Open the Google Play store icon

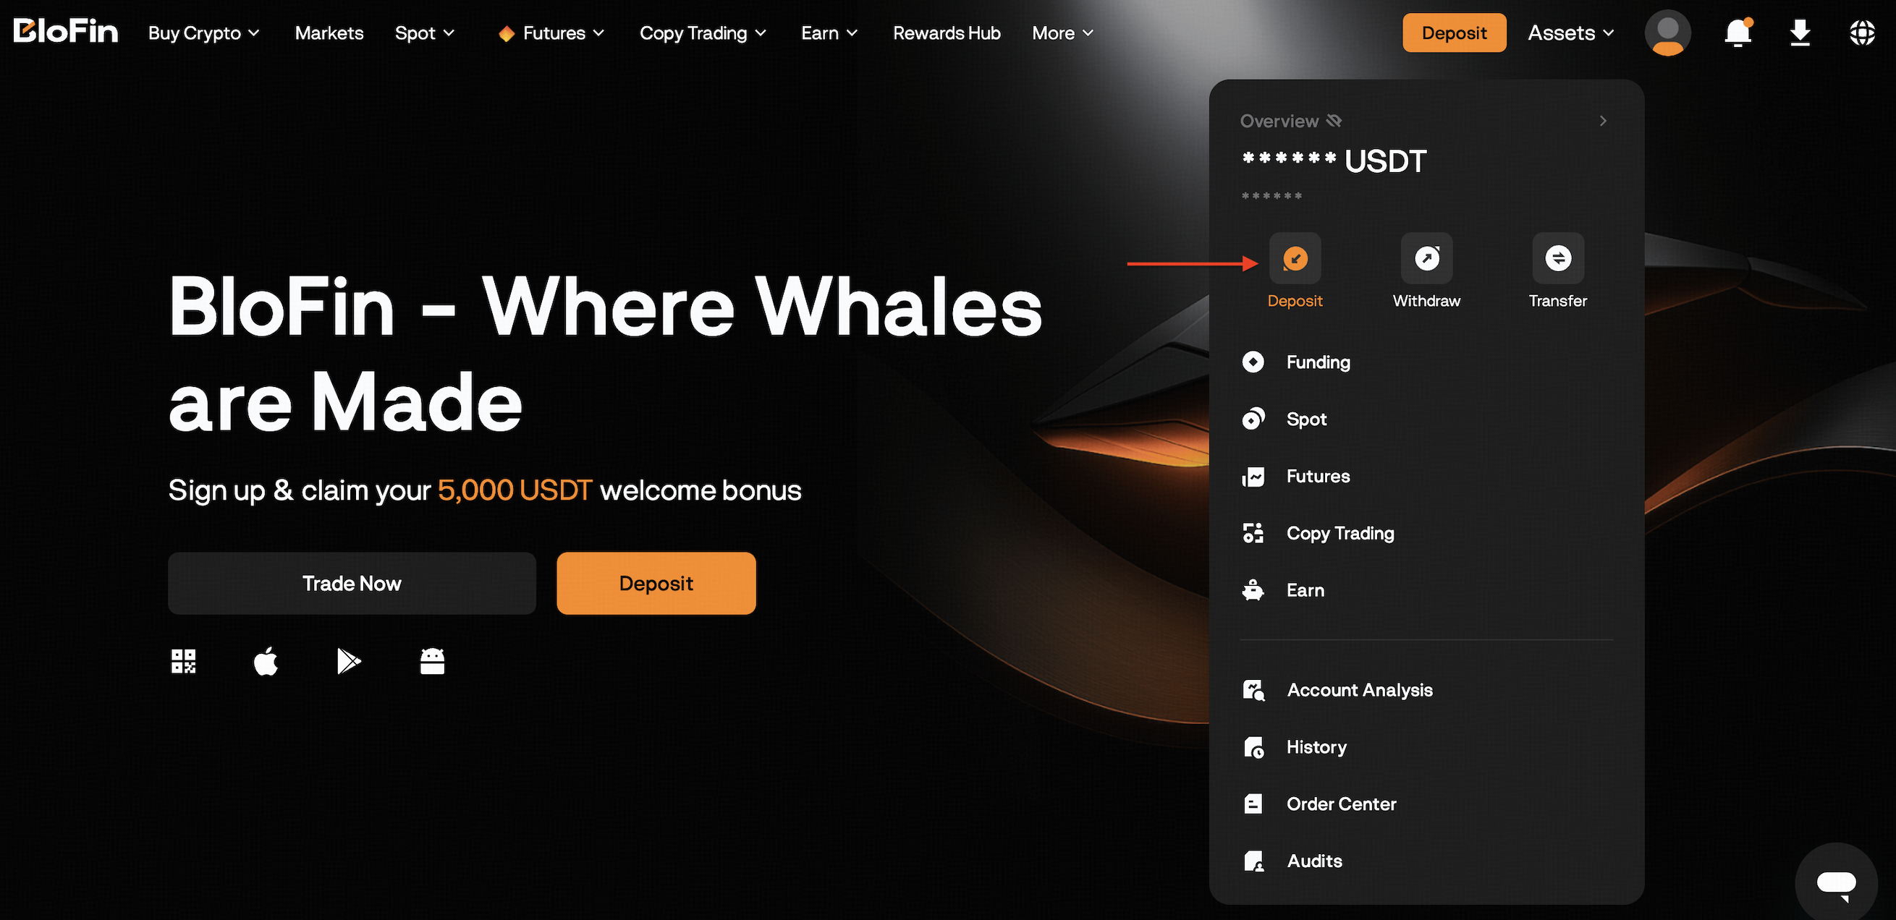(349, 660)
